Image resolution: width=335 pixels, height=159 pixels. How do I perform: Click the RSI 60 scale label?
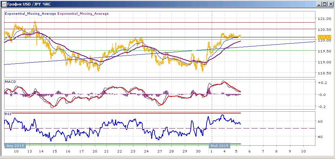(x=320, y=121)
